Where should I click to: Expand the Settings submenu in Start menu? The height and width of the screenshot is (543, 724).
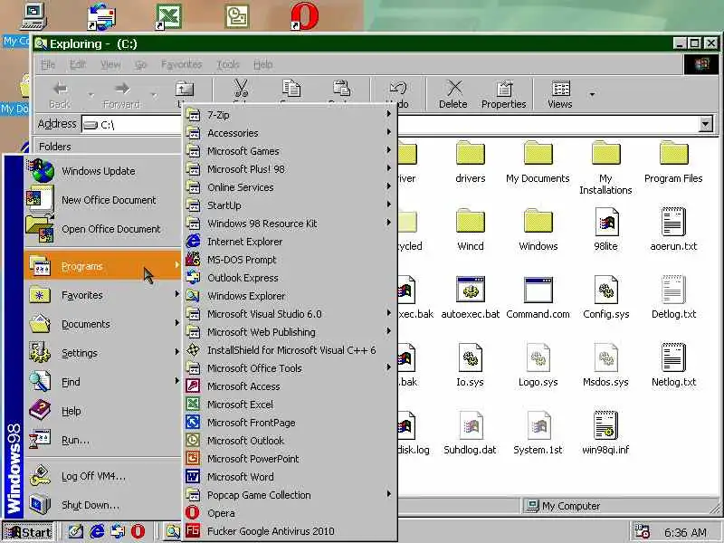pos(103,353)
